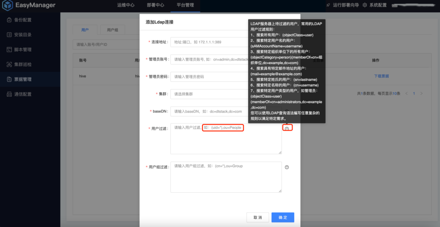
Task: Open the 部署中心 top menu
Action: click(156, 5)
